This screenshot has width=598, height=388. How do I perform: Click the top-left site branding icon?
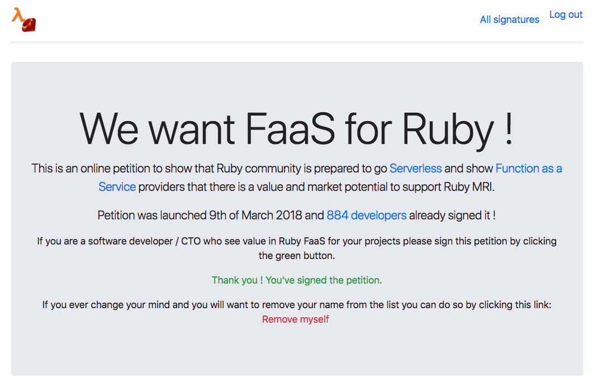coord(22,19)
